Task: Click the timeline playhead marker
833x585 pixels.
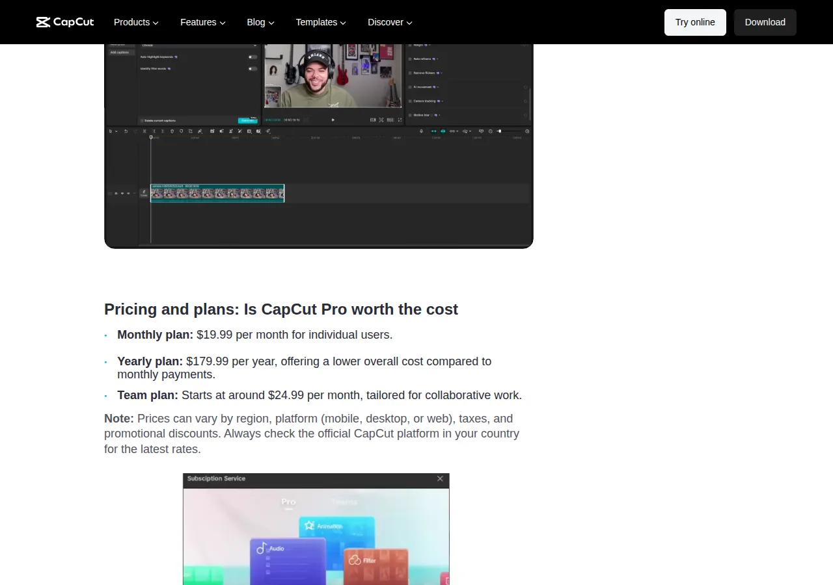Action: (x=151, y=136)
